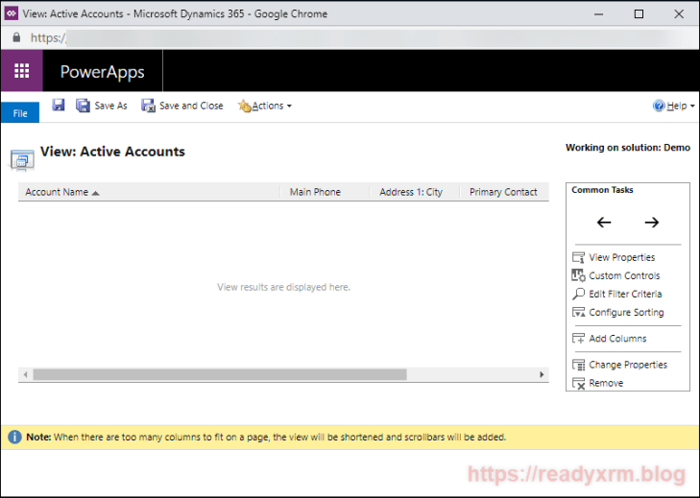Image resolution: width=700 pixels, height=498 pixels.
Task: Click the Save As toolbar button
Action: click(x=102, y=106)
